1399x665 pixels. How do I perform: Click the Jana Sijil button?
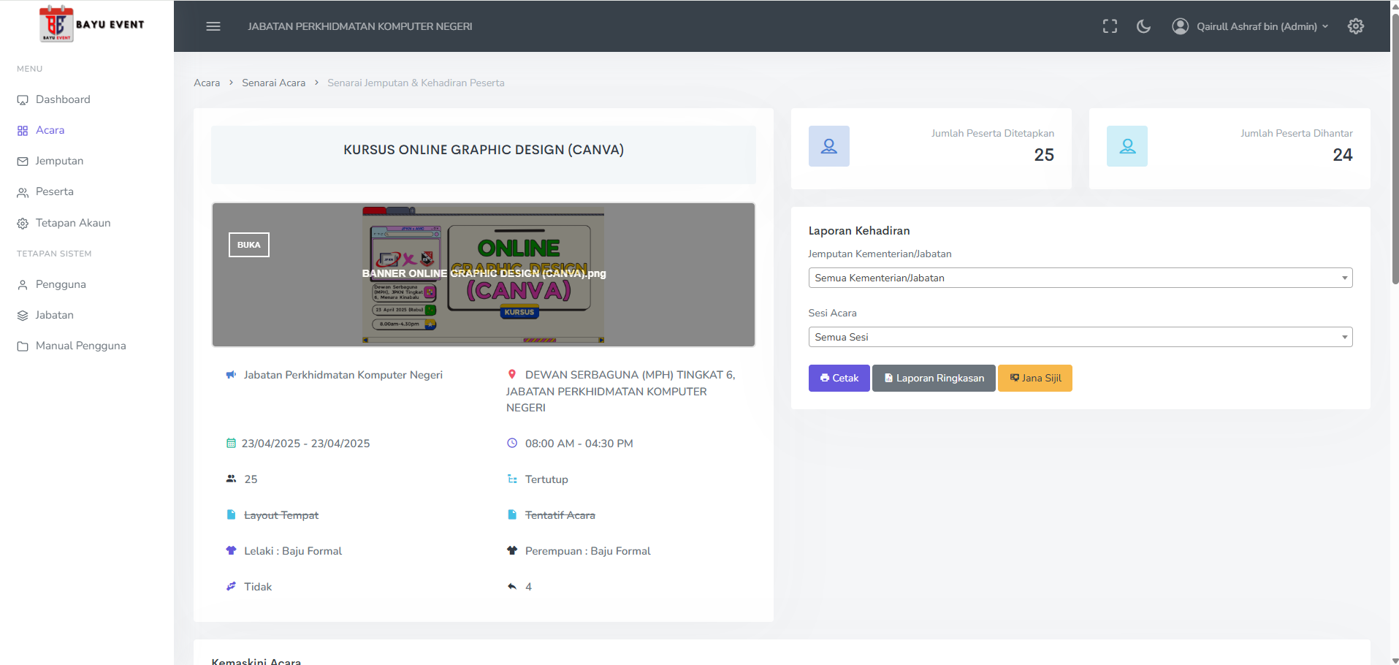[1034, 378]
